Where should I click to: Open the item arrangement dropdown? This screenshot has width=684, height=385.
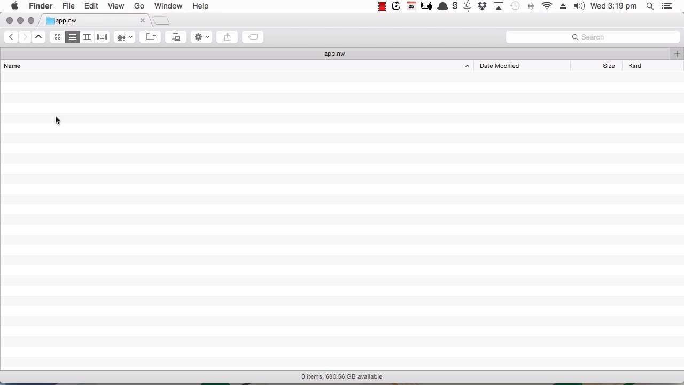click(x=125, y=37)
